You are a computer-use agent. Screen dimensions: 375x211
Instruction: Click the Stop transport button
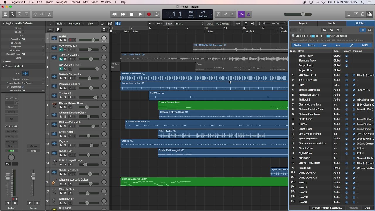[132, 14]
